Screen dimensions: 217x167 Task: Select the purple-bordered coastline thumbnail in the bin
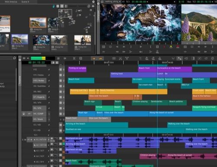pos(20,39)
